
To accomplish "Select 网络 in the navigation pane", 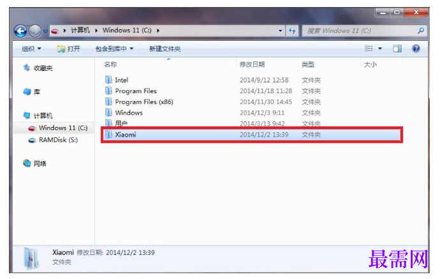I will 34,163.
